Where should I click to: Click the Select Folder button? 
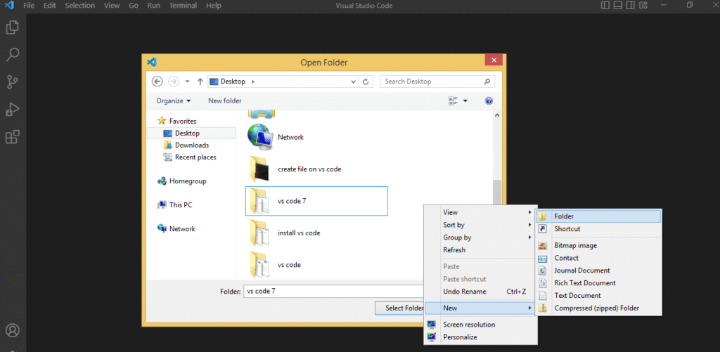(x=404, y=308)
